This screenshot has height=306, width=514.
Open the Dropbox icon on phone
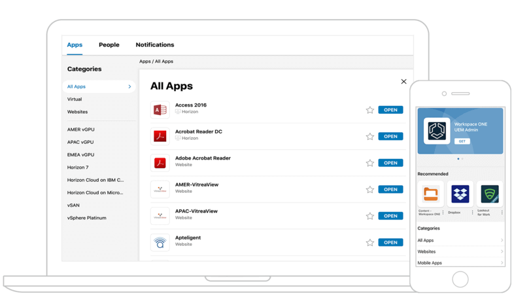(460, 194)
